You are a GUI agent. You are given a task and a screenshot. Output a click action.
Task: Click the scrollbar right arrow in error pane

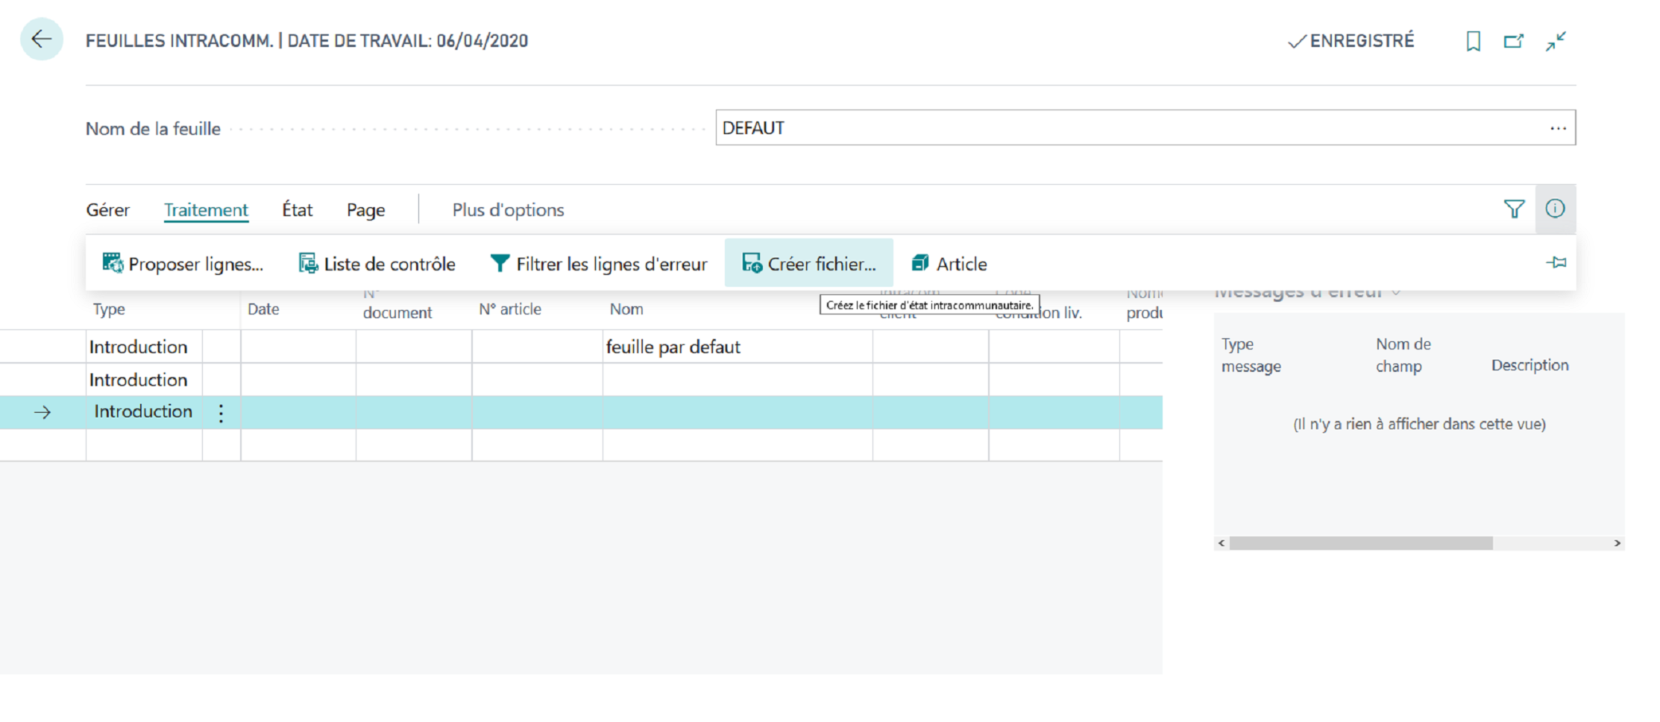click(x=1617, y=543)
